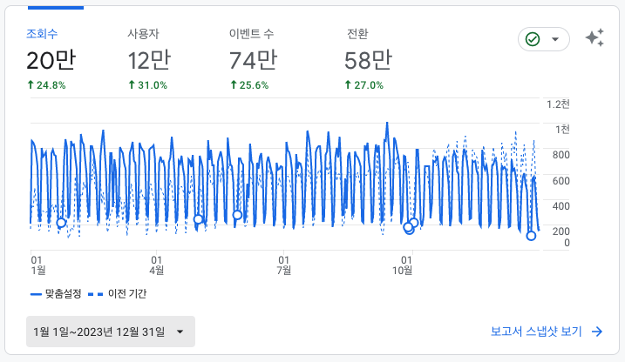This screenshot has height=362, width=625.
Task: Click the up arrow beside 31.0%
Action: [132, 85]
